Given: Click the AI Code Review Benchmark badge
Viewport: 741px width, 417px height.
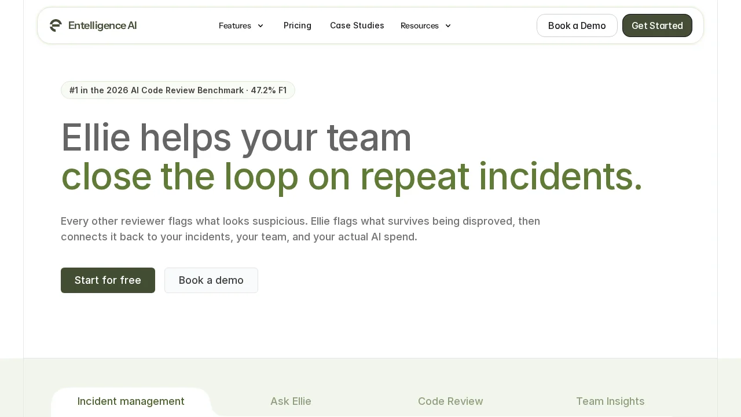Looking at the screenshot, I should tap(178, 90).
